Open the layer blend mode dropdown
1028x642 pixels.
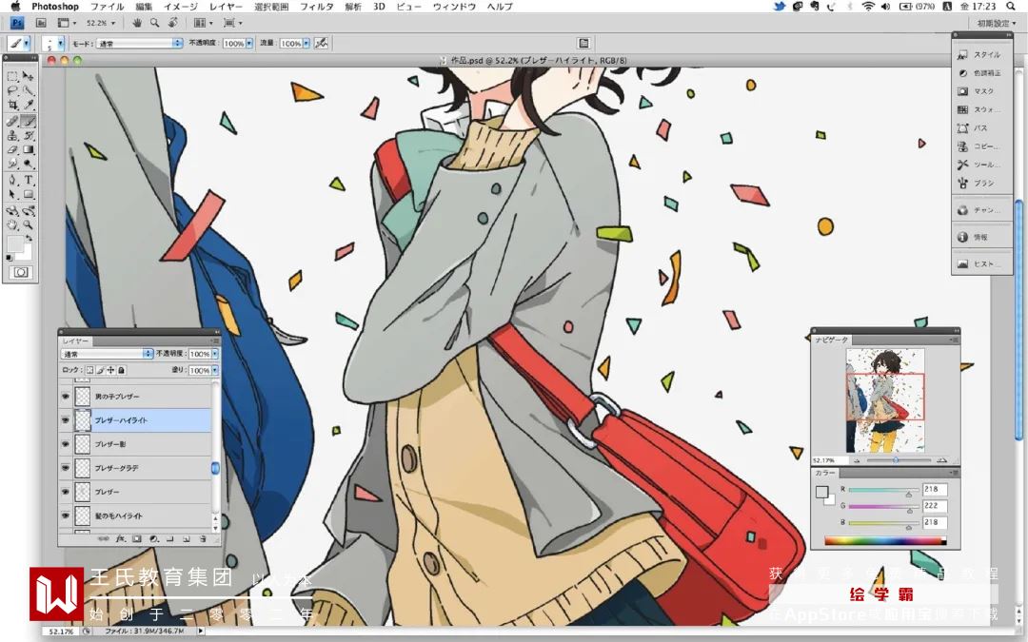(x=107, y=354)
